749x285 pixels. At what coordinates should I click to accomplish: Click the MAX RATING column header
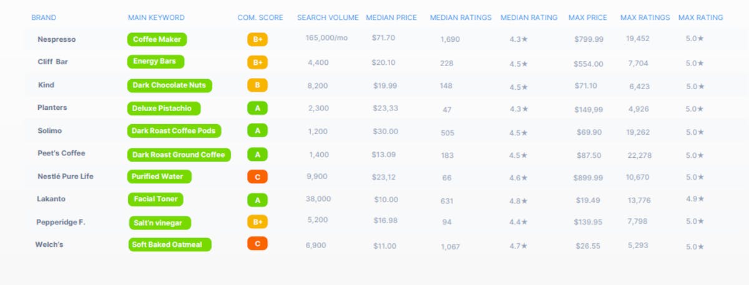coord(701,17)
